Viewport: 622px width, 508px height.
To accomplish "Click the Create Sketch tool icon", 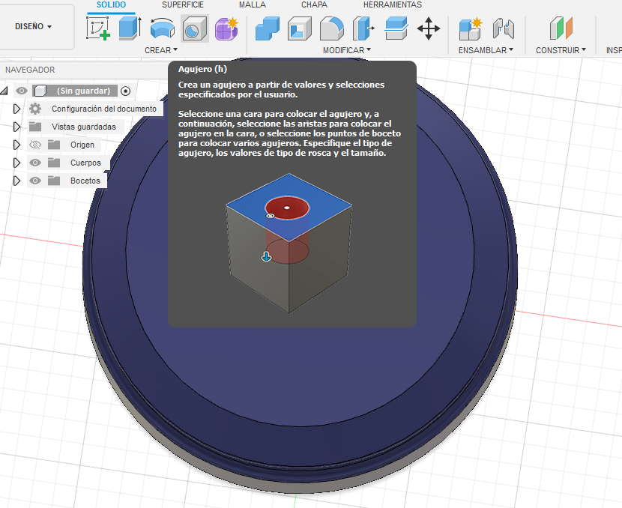I will coord(97,28).
